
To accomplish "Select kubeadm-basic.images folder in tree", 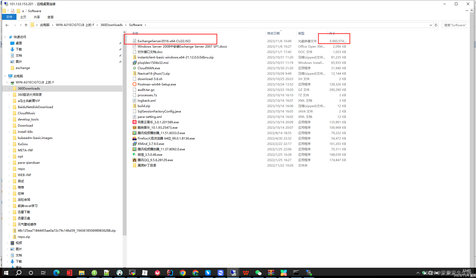I will click(35, 138).
